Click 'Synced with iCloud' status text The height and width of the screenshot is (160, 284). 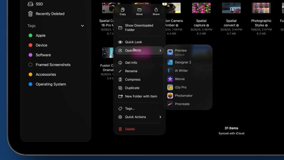(231, 134)
